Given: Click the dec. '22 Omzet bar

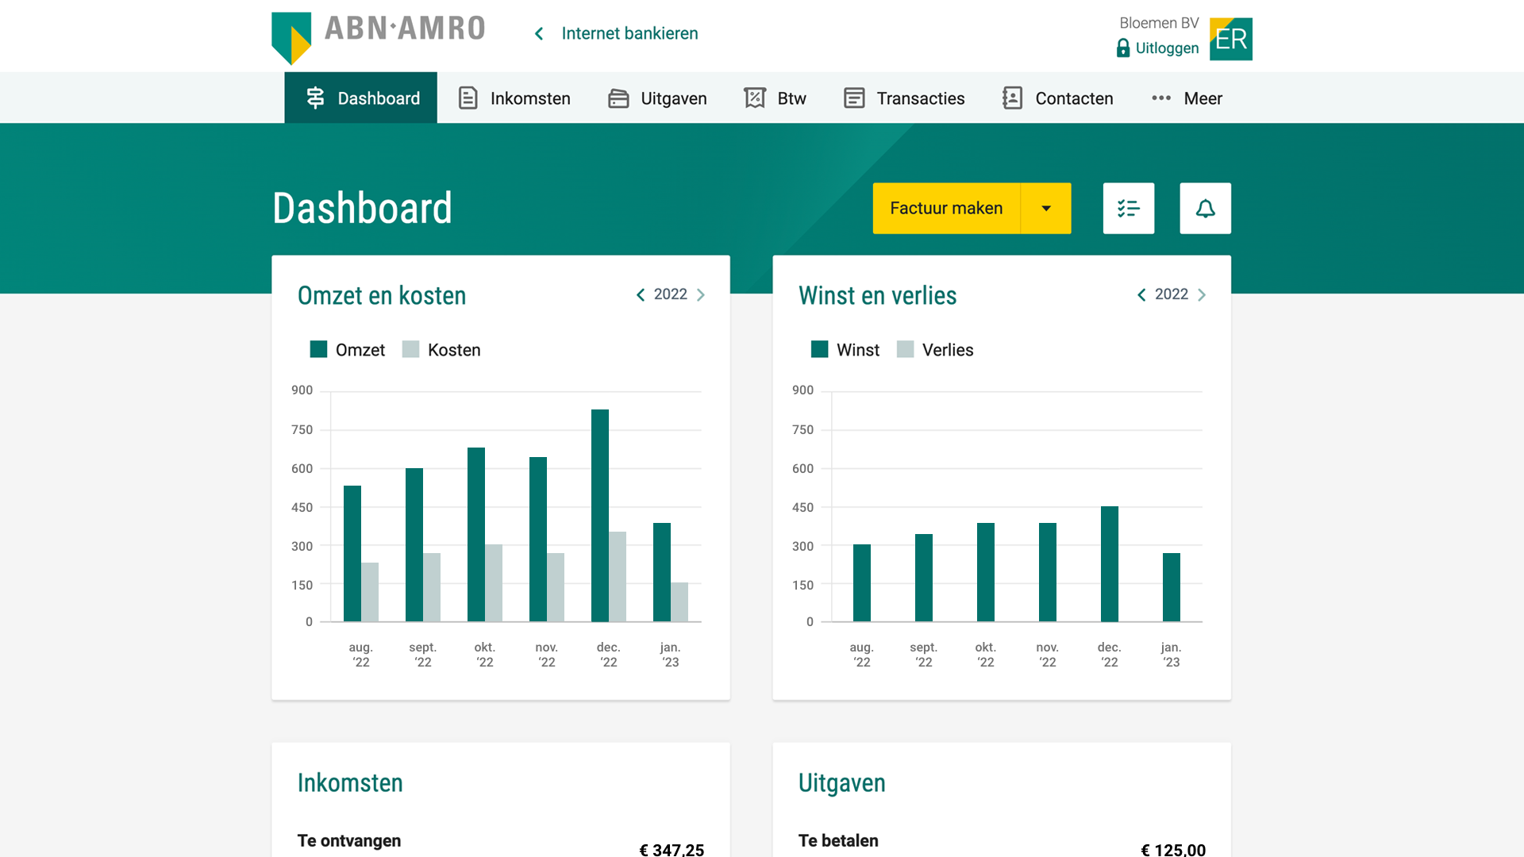Looking at the screenshot, I should (x=600, y=515).
